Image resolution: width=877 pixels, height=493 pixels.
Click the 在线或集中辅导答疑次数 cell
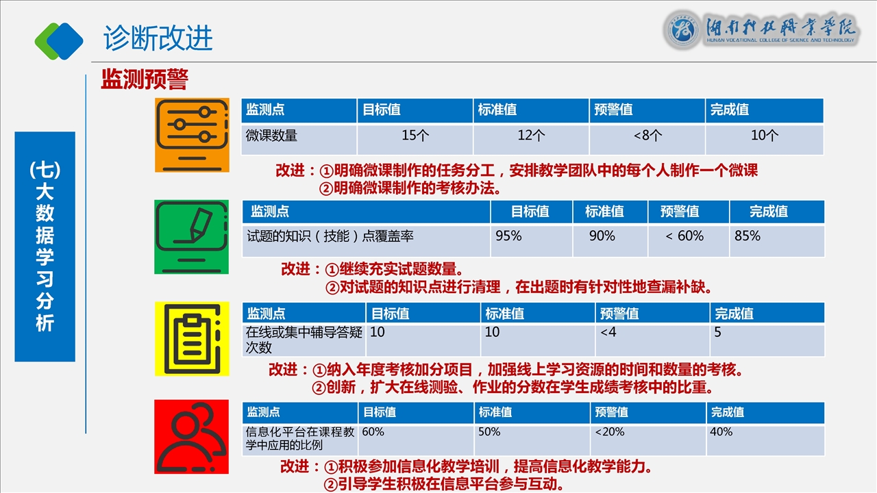[x=304, y=340]
